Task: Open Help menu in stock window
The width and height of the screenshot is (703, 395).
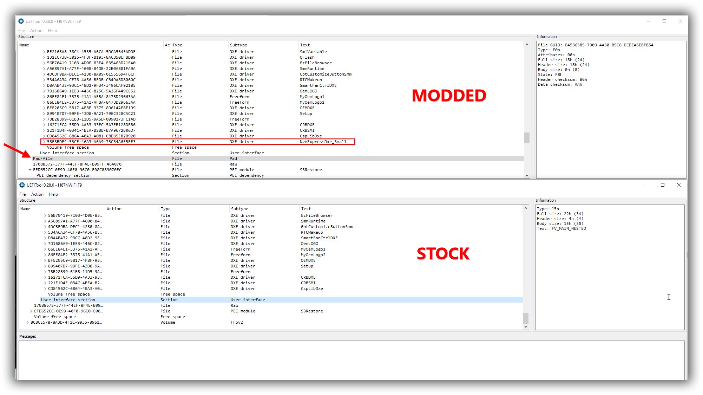Action: point(53,194)
